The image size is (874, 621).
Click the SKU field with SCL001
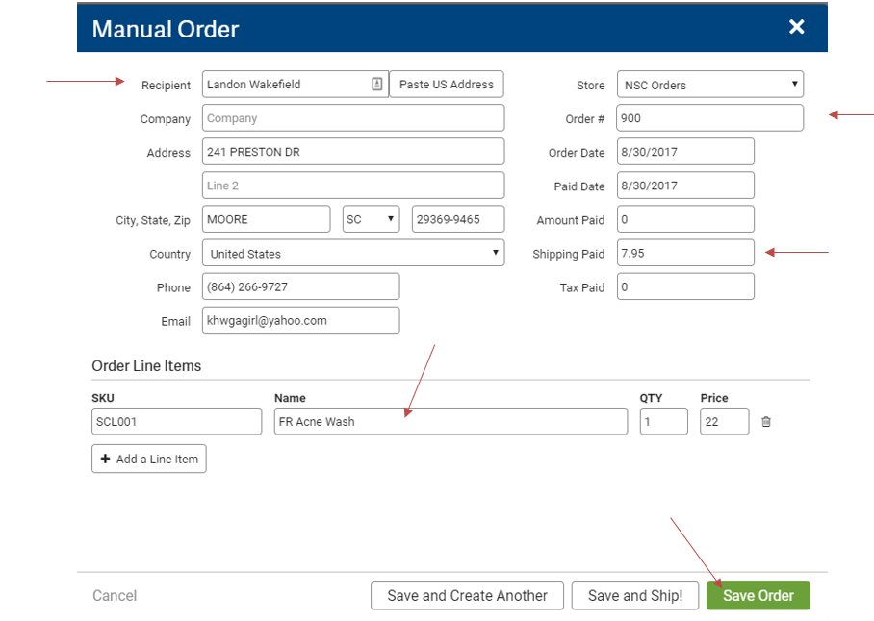click(177, 421)
